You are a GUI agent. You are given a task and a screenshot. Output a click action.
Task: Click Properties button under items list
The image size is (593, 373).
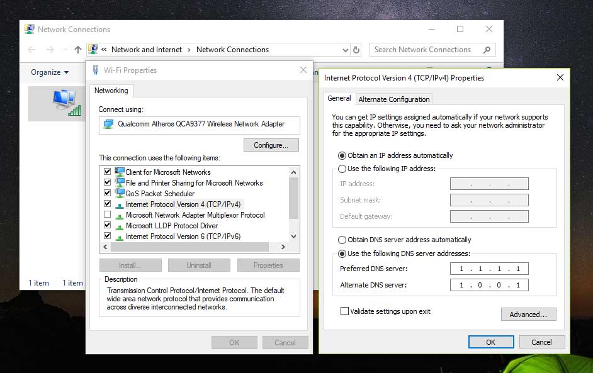[x=268, y=265]
